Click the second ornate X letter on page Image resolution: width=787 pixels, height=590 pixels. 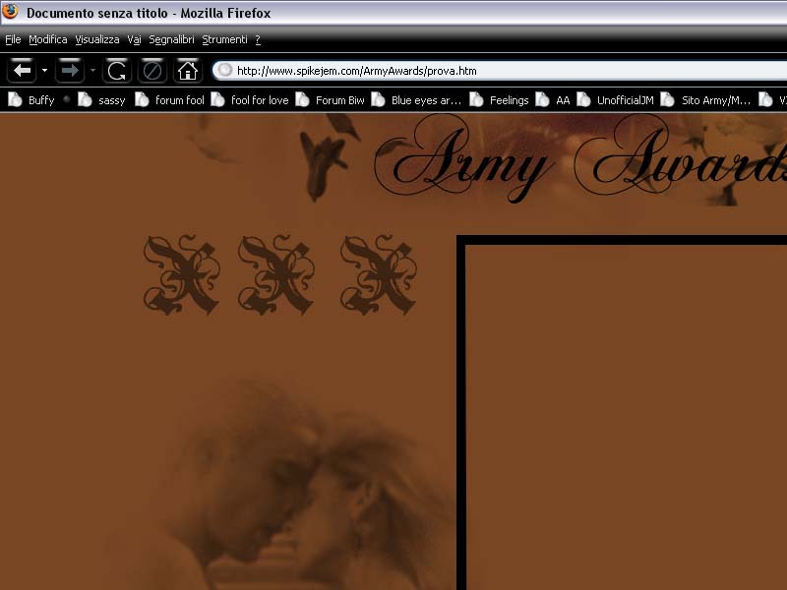(x=276, y=275)
